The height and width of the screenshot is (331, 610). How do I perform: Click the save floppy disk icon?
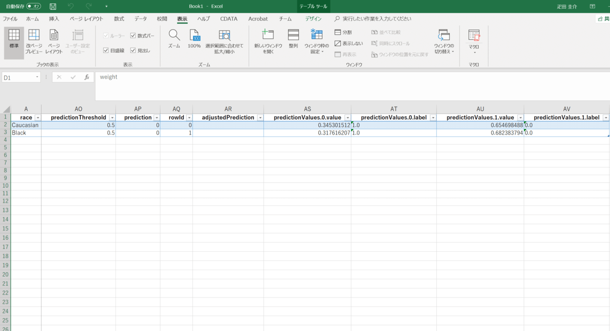point(53,6)
